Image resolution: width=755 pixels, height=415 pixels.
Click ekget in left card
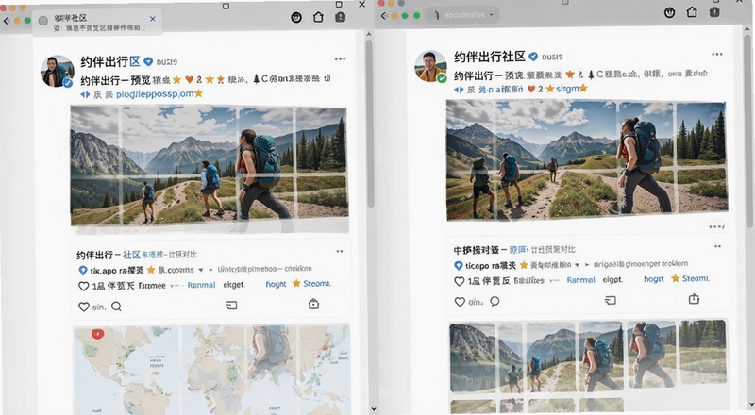[x=233, y=285]
